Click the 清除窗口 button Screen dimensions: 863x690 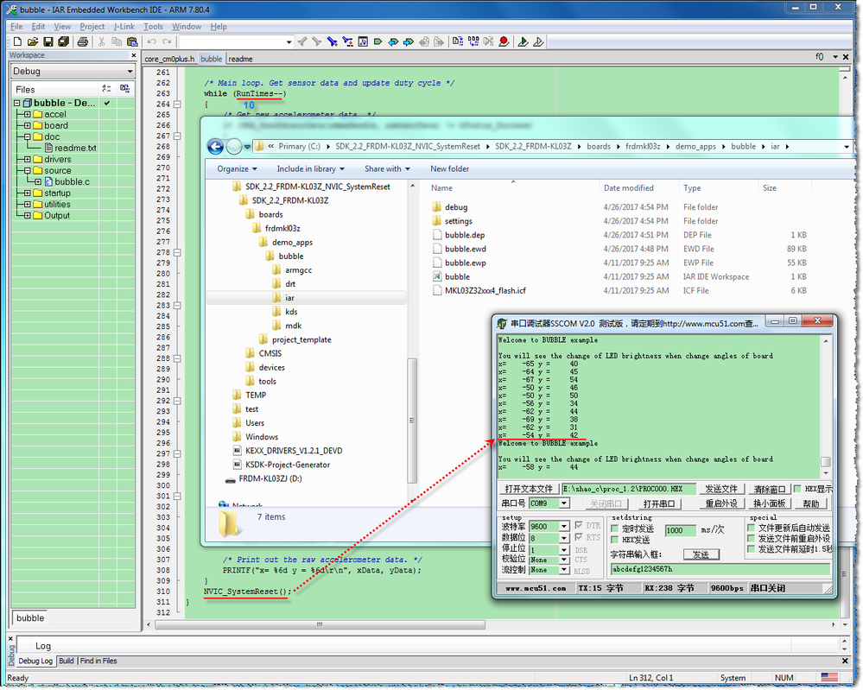coord(770,489)
